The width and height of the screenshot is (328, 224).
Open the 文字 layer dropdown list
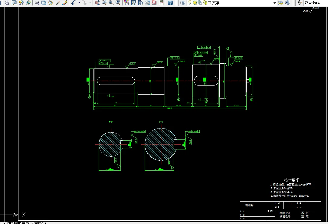pyautogui.click(x=274, y=3)
